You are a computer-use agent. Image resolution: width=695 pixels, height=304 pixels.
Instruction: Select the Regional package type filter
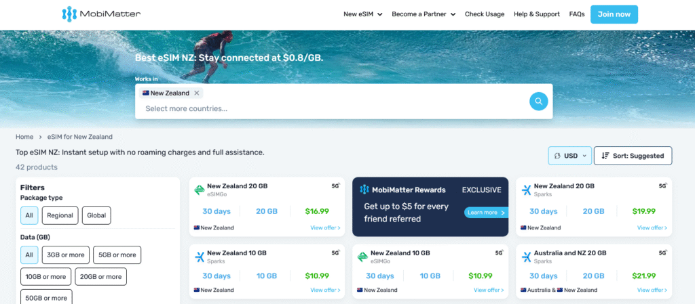click(x=60, y=215)
